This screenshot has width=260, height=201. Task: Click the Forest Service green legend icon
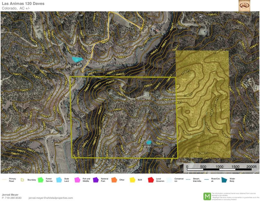[41, 180]
